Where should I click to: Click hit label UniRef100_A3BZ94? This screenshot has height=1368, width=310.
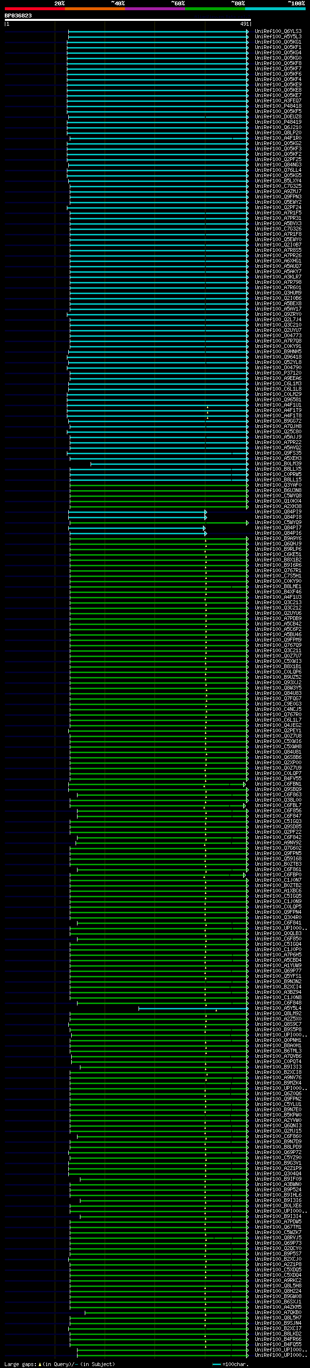278,991
